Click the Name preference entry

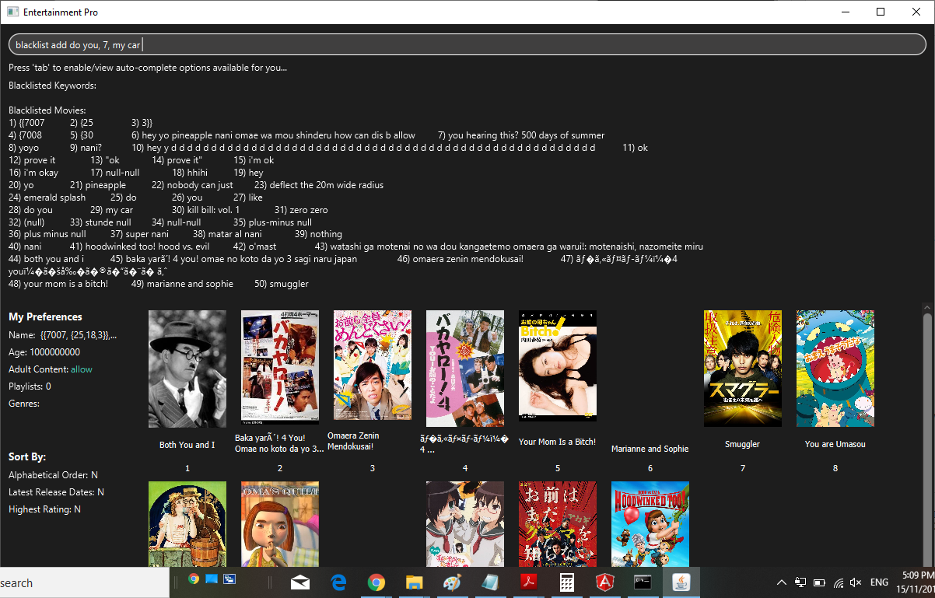pos(63,335)
